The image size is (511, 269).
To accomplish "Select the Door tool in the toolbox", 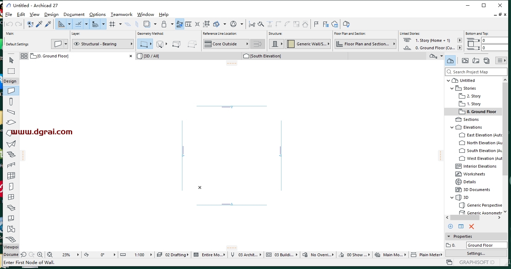I will click(11, 186).
